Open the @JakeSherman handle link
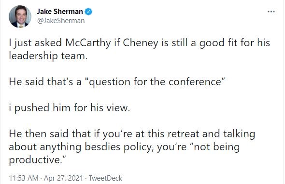Image resolution: width=285 pixels, height=184 pixels. coord(61,21)
